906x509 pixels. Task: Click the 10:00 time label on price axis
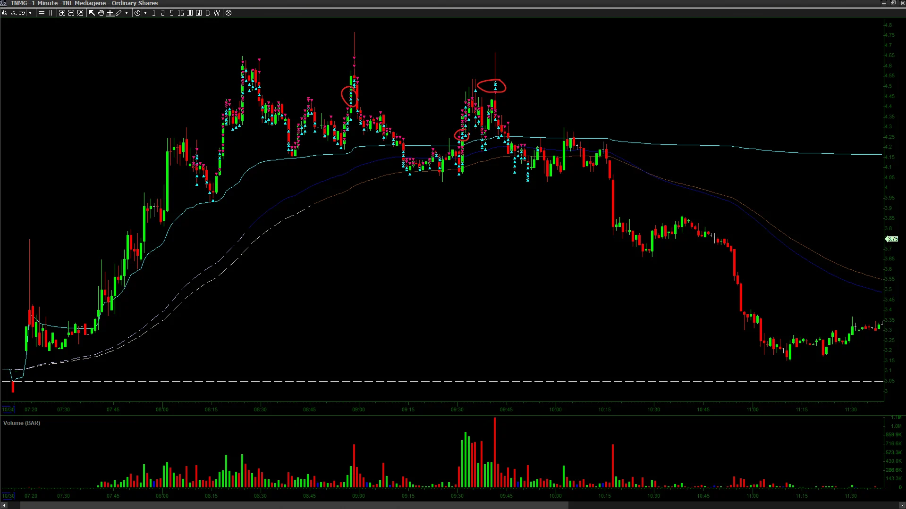555,409
